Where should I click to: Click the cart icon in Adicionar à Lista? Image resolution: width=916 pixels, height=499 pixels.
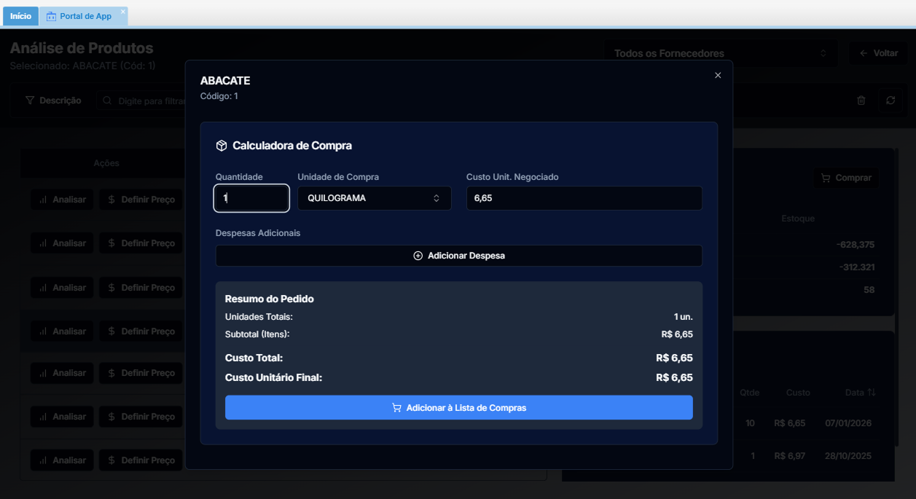pyautogui.click(x=396, y=408)
